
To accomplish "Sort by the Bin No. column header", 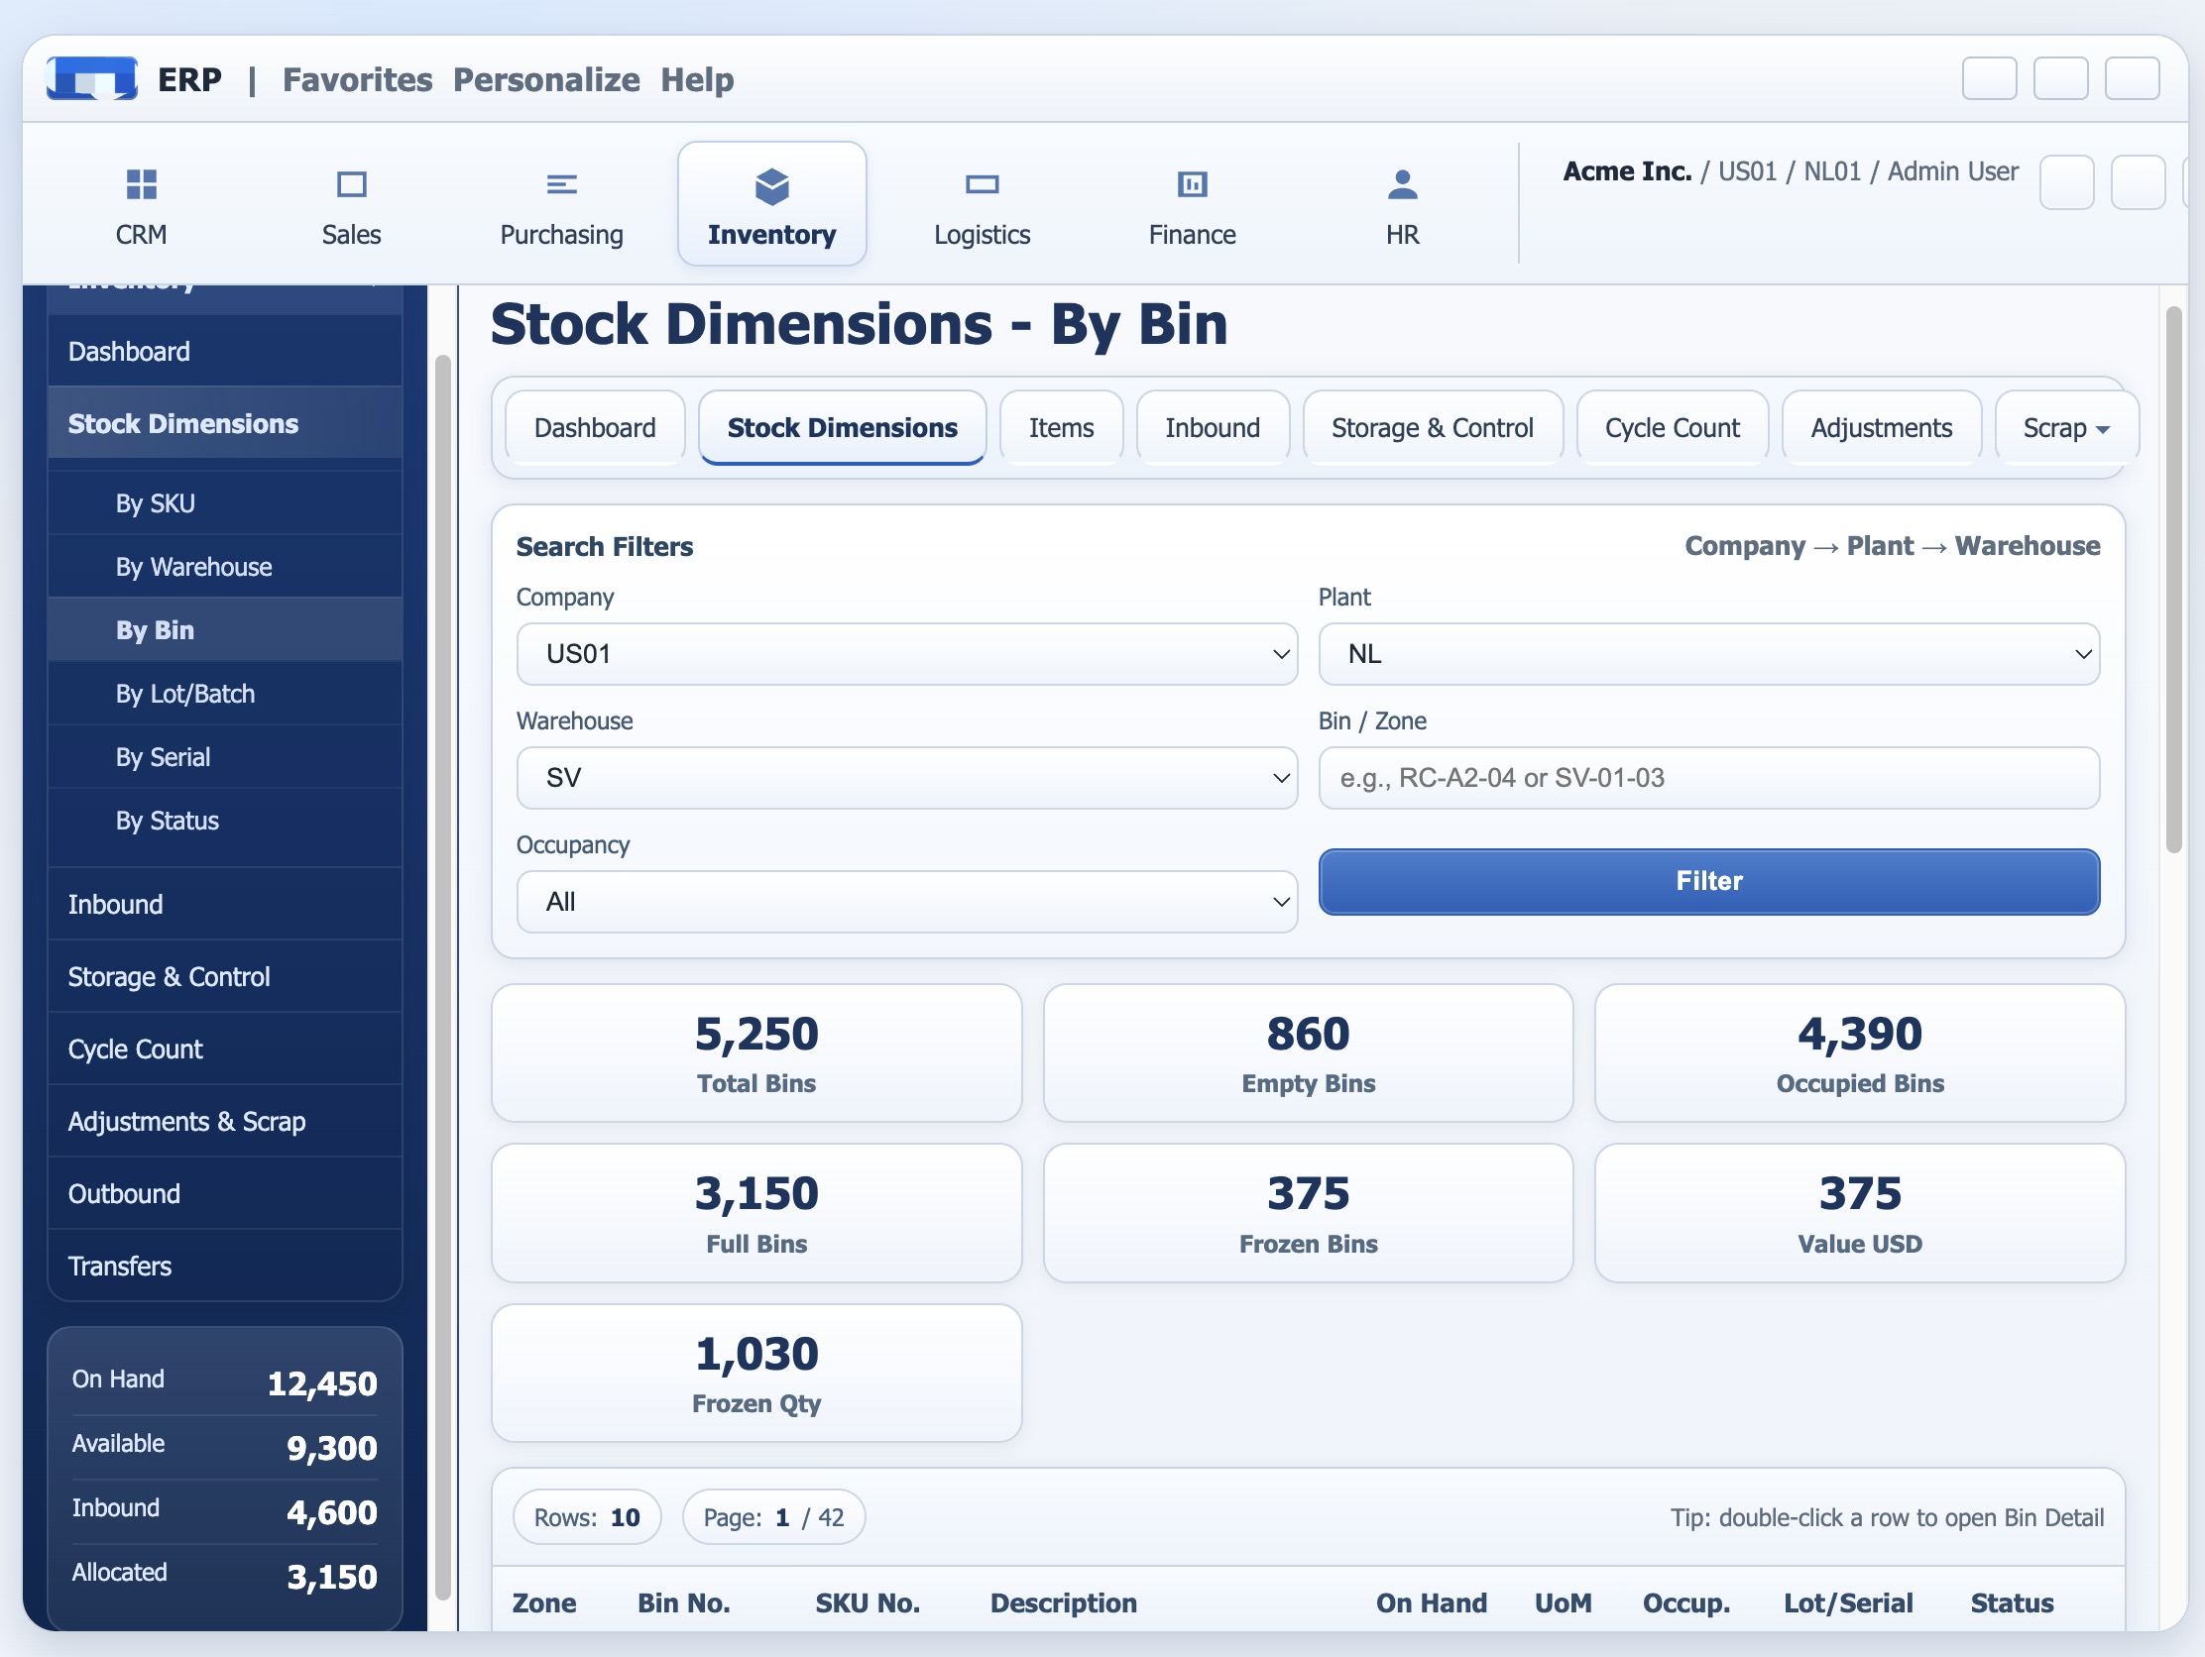I will [x=684, y=1603].
